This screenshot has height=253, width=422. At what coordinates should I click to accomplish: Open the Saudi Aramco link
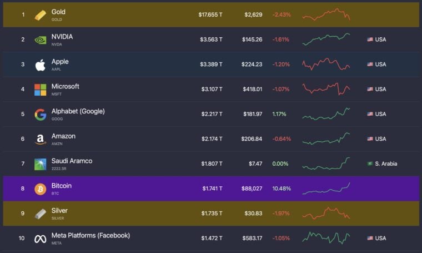coord(72,161)
